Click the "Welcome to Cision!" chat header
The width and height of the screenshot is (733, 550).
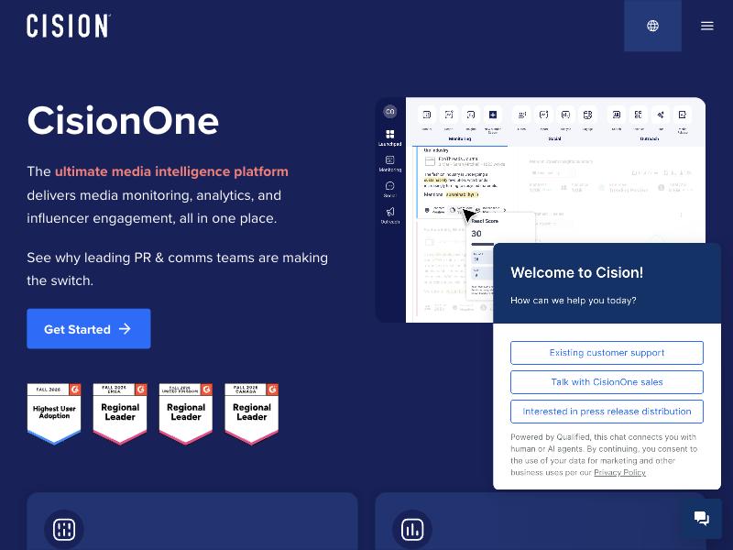click(x=577, y=272)
